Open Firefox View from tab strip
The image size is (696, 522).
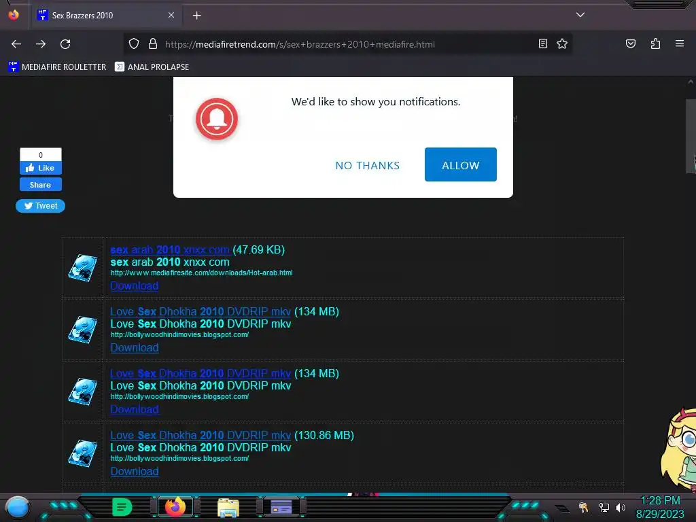14,15
